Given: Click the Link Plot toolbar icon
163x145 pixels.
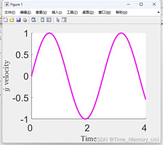Looking at the screenshot, I should point(34,20).
